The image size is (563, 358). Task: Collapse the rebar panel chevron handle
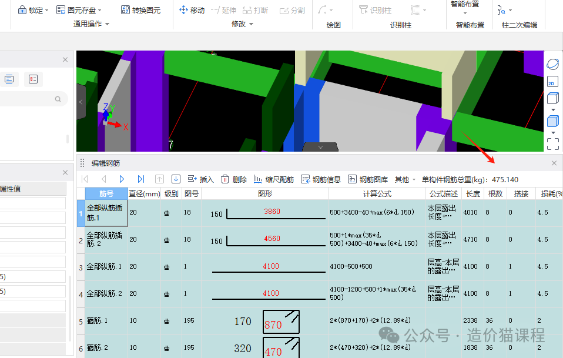[321, 147]
